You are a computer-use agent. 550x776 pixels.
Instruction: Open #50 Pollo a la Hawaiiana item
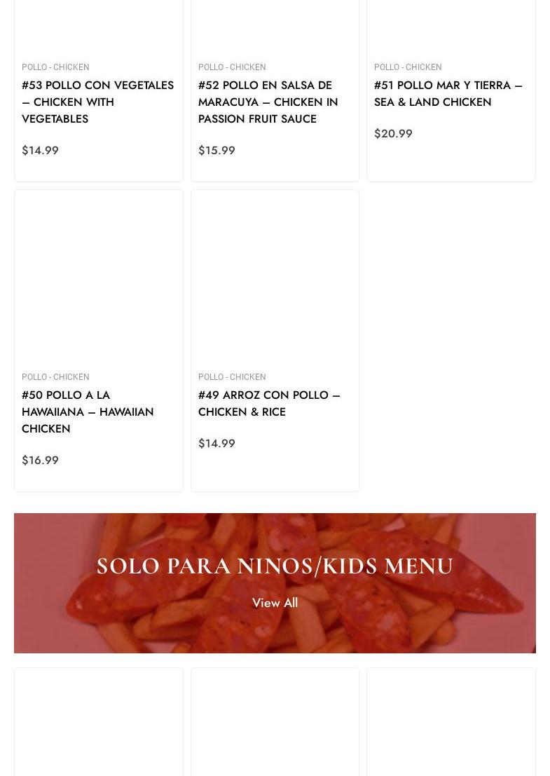pos(88,411)
